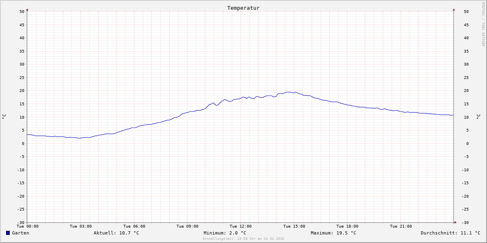Select the Maximum 19.5 °C value

click(333, 233)
